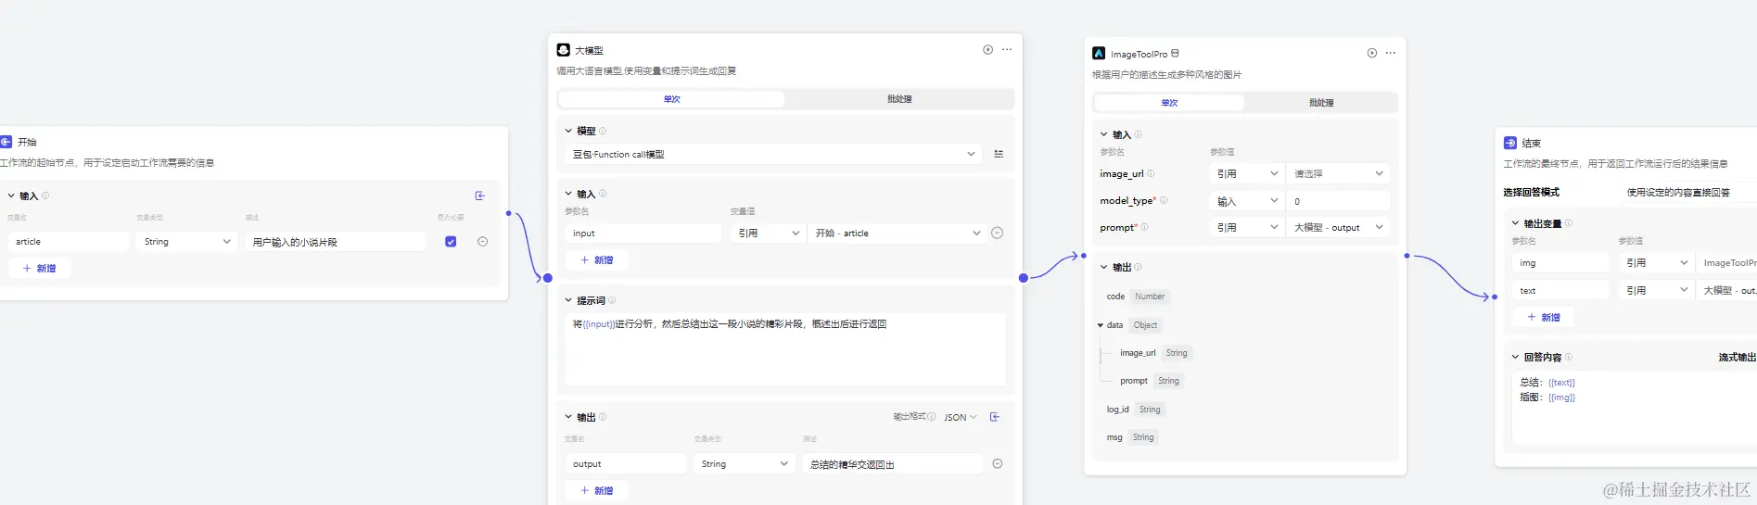Click info icon next to 大模型 输出 heading
Viewport: 1757px width, 505px height.
[603, 417]
